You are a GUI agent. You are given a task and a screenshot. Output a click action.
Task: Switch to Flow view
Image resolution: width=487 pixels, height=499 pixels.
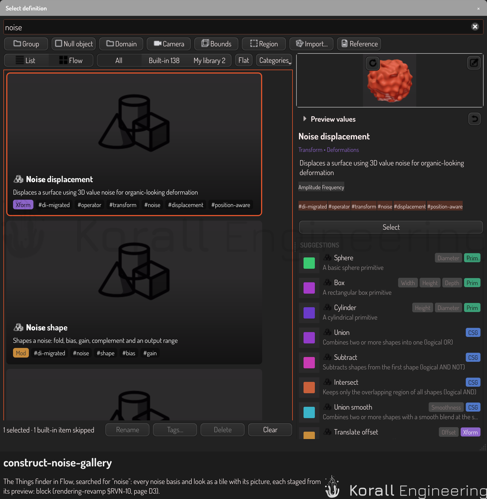(71, 60)
